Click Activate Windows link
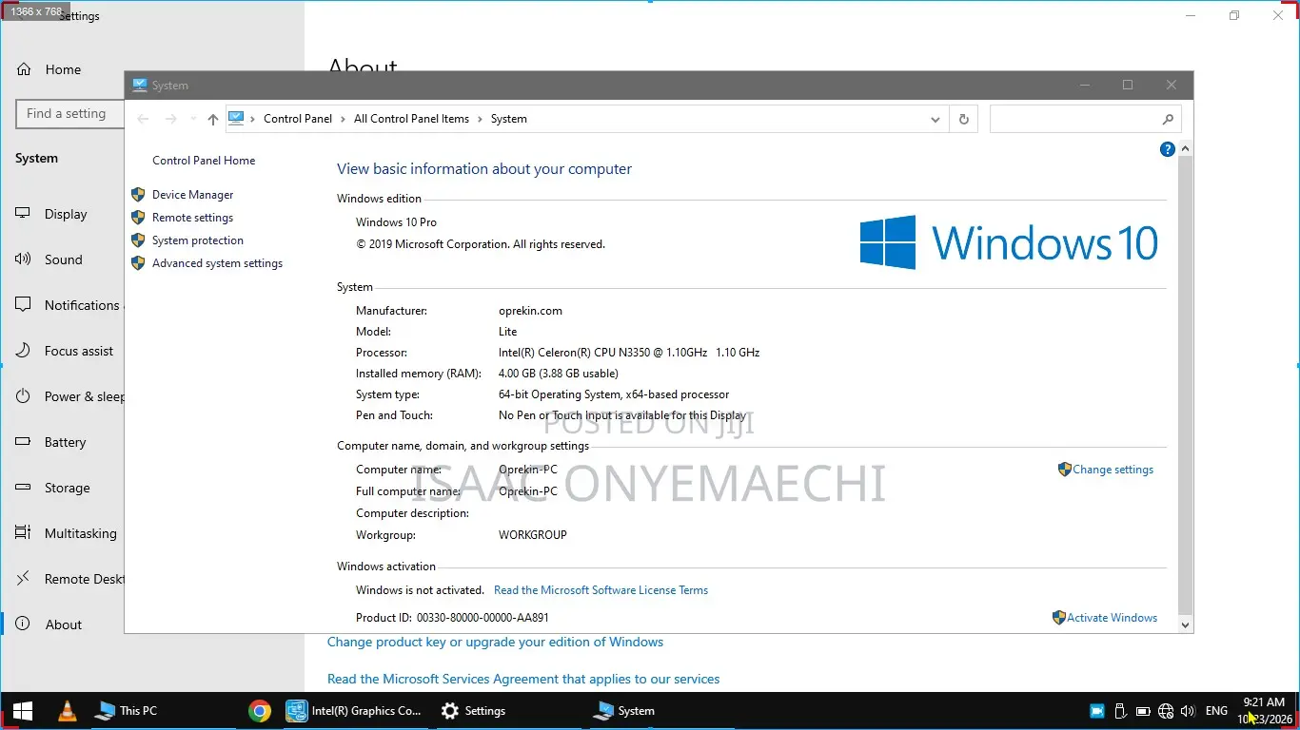 pyautogui.click(x=1112, y=618)
